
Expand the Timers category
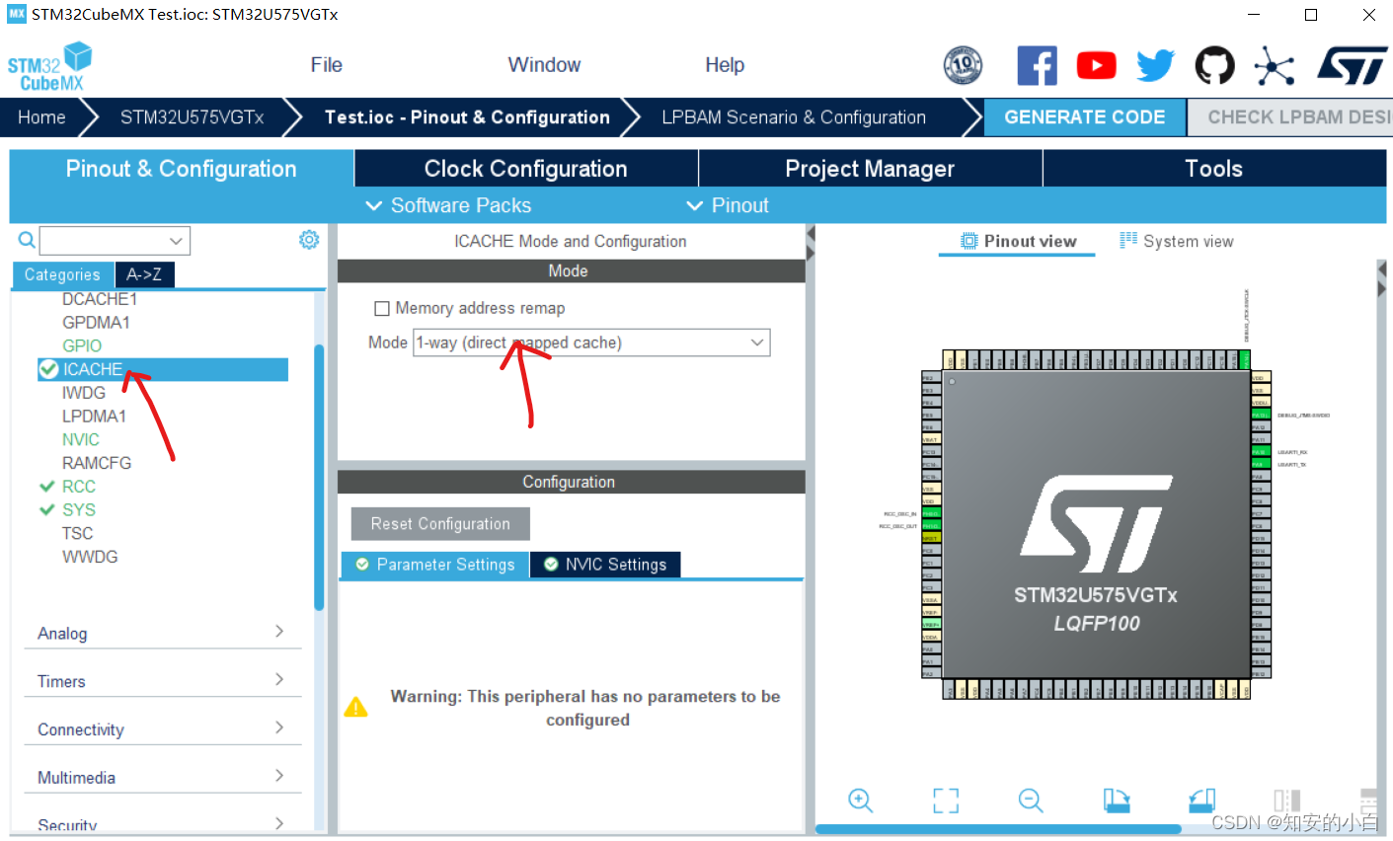tap(162, 681)
